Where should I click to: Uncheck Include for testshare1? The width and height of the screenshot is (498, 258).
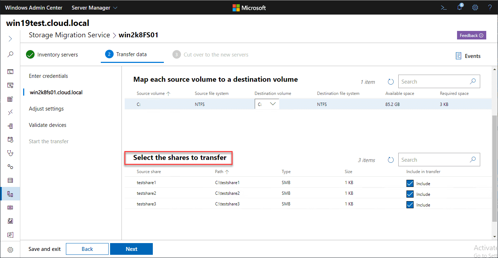[410, 183]
